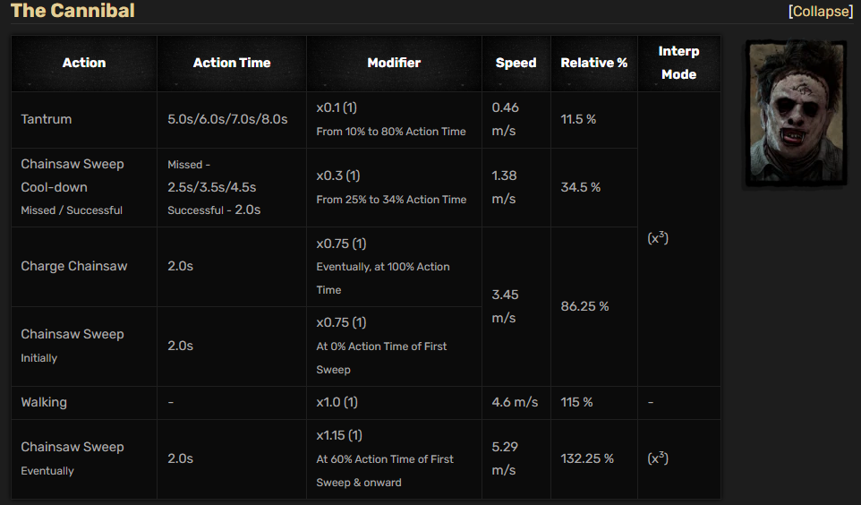Select the 132.25 % relative value
The width and height of the screenshot is (861, 505).
pyautogui.click(x=587, y=458)
